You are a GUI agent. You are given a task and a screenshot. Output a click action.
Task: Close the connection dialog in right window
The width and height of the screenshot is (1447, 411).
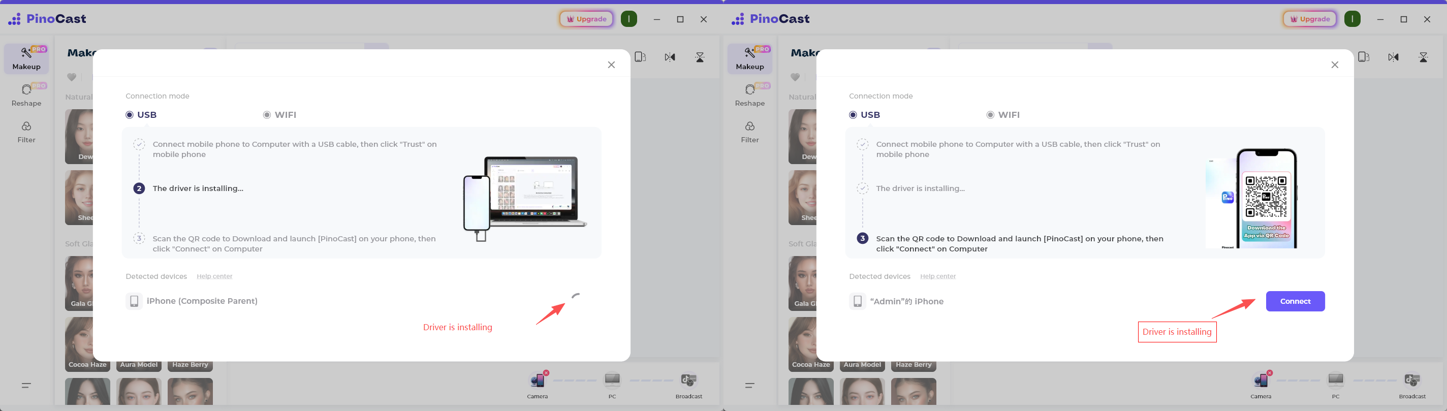[1335, 65]
